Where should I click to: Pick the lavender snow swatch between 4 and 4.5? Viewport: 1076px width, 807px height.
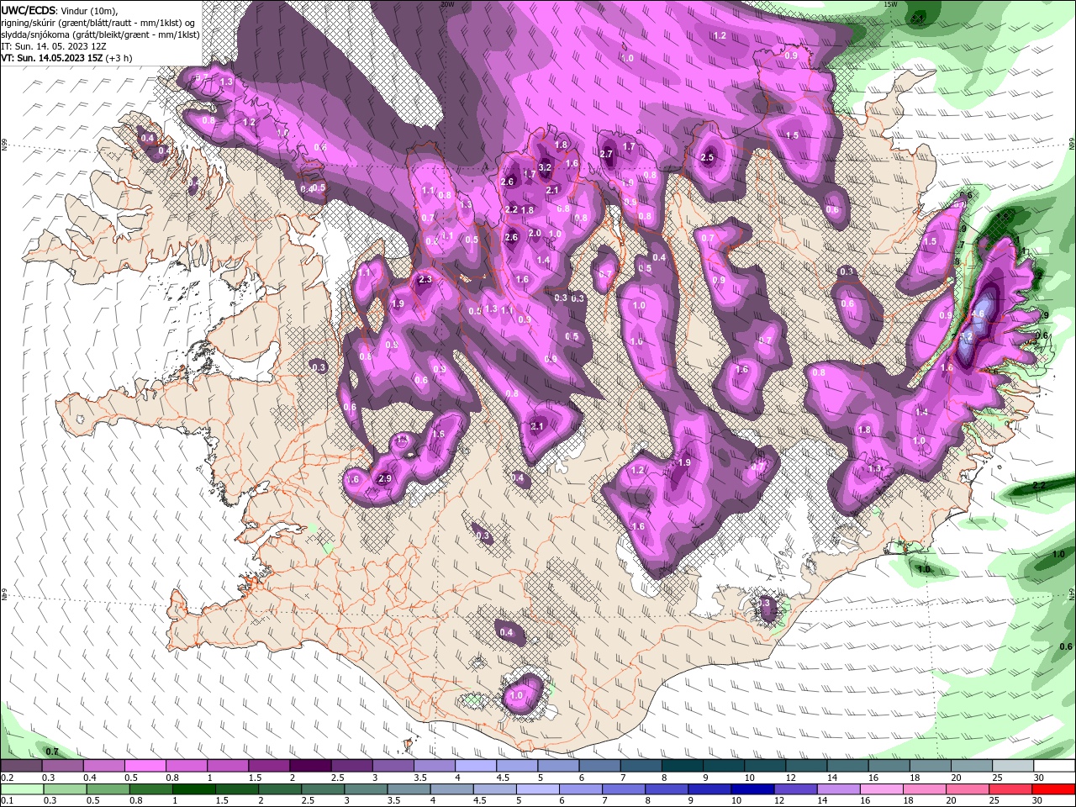tap(474, 766)
